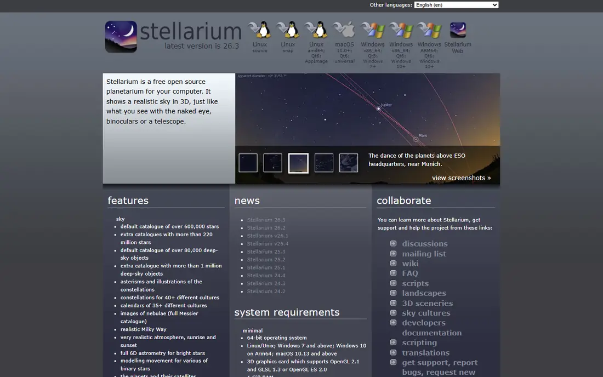Open the Stellarium 24.3 news item
This screenshot has width=603, height=377.
pos(266,284)
